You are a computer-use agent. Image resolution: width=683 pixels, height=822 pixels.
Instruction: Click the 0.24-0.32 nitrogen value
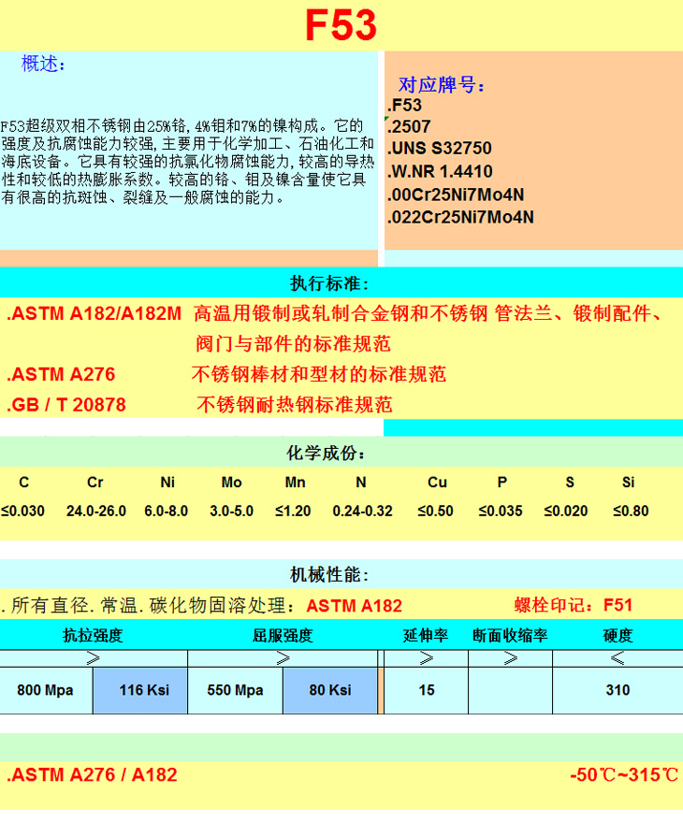tap(362, 512)
